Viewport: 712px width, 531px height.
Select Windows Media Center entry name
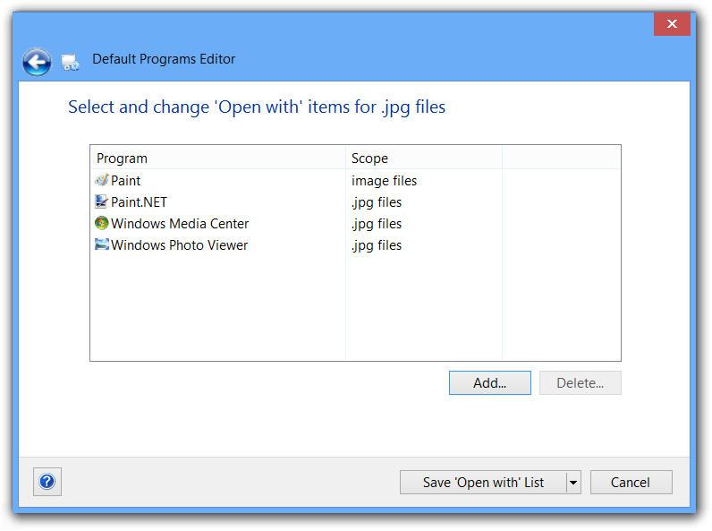pos(180,224)
